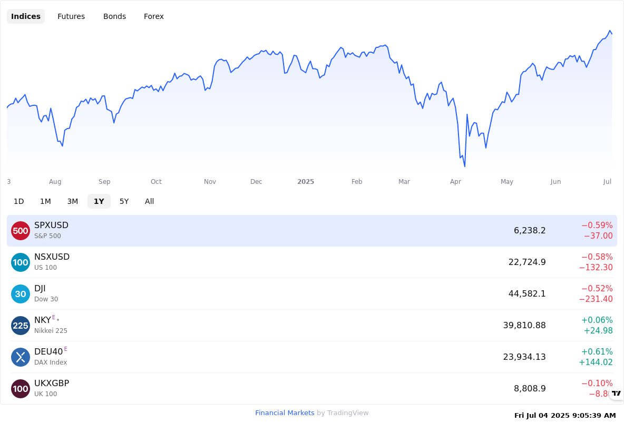The width and height of the screenshot is (624, 432).
Task: Open the Financial Markets link
Action: [285, 413]
